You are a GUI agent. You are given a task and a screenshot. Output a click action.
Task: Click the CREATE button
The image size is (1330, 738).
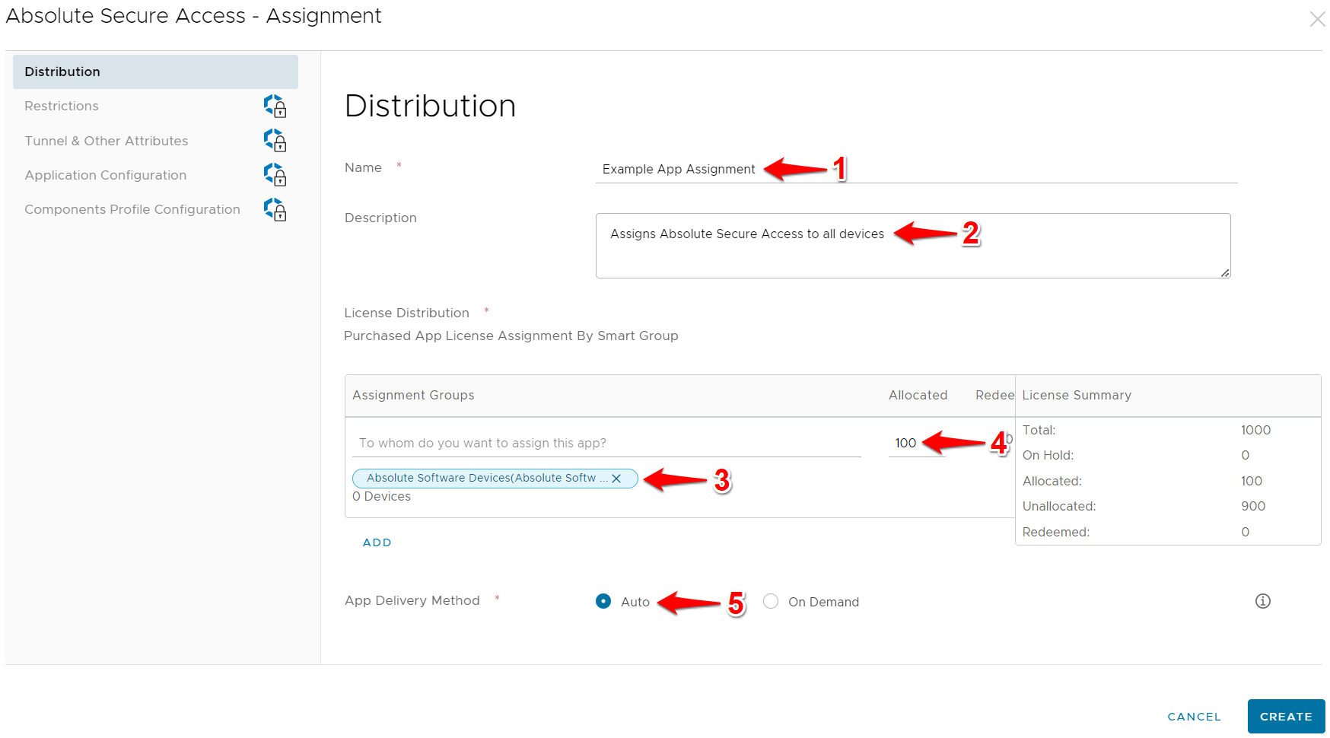pos(1285,717)
